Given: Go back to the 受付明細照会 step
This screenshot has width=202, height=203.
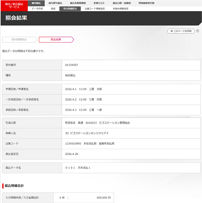Looking at the screenshot, I should (x=19, y=40).
